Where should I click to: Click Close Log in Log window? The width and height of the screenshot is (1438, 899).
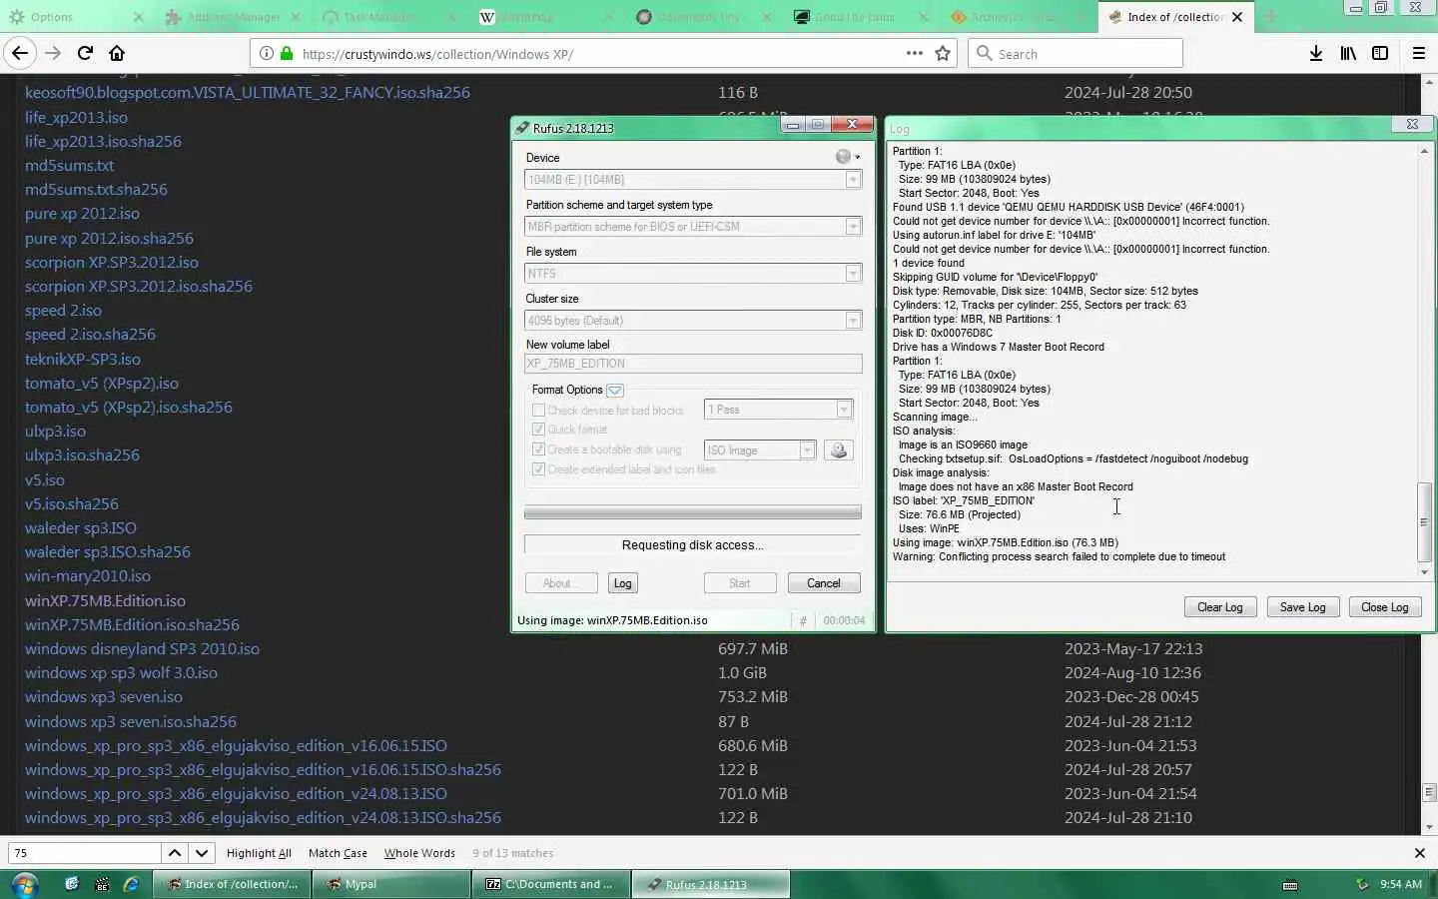[x=1385, y=607]
